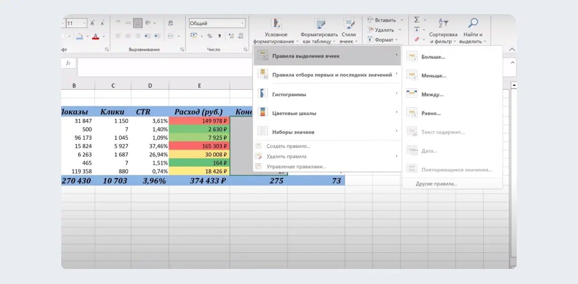This screenshot has width=578, height=284.
Task: Open the Условное форматирование menu
Action: pos(276,31)
